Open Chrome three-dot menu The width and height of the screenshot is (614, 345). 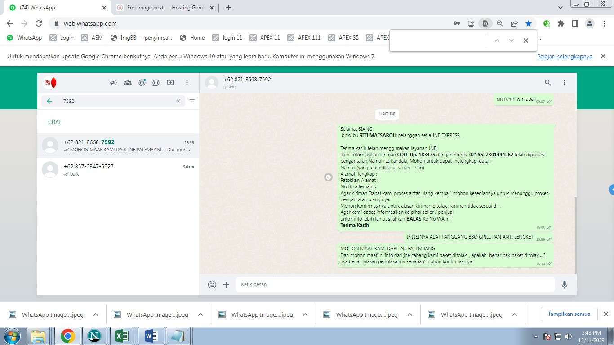click(605, 23)
